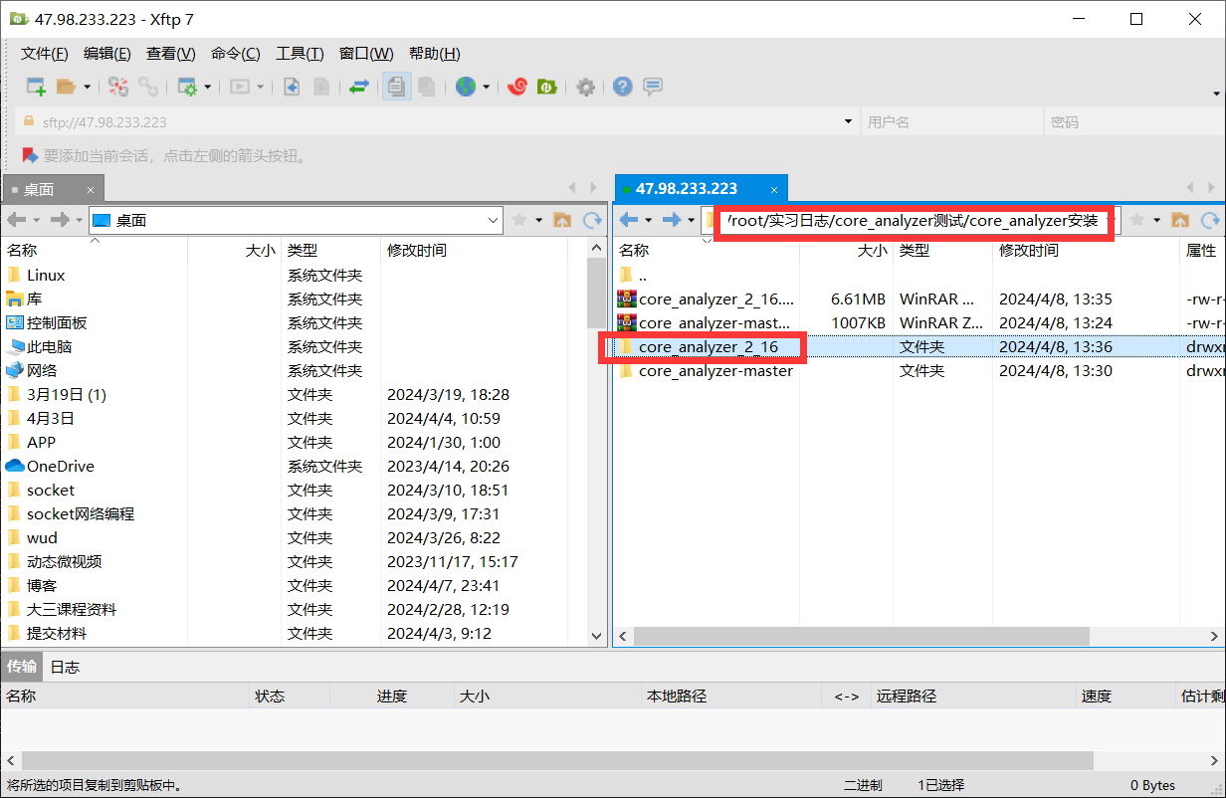This screenshot has width=1226, height=798.
Task: Click the remote pane horizontal scrollbar
Action: pos(861,636)
